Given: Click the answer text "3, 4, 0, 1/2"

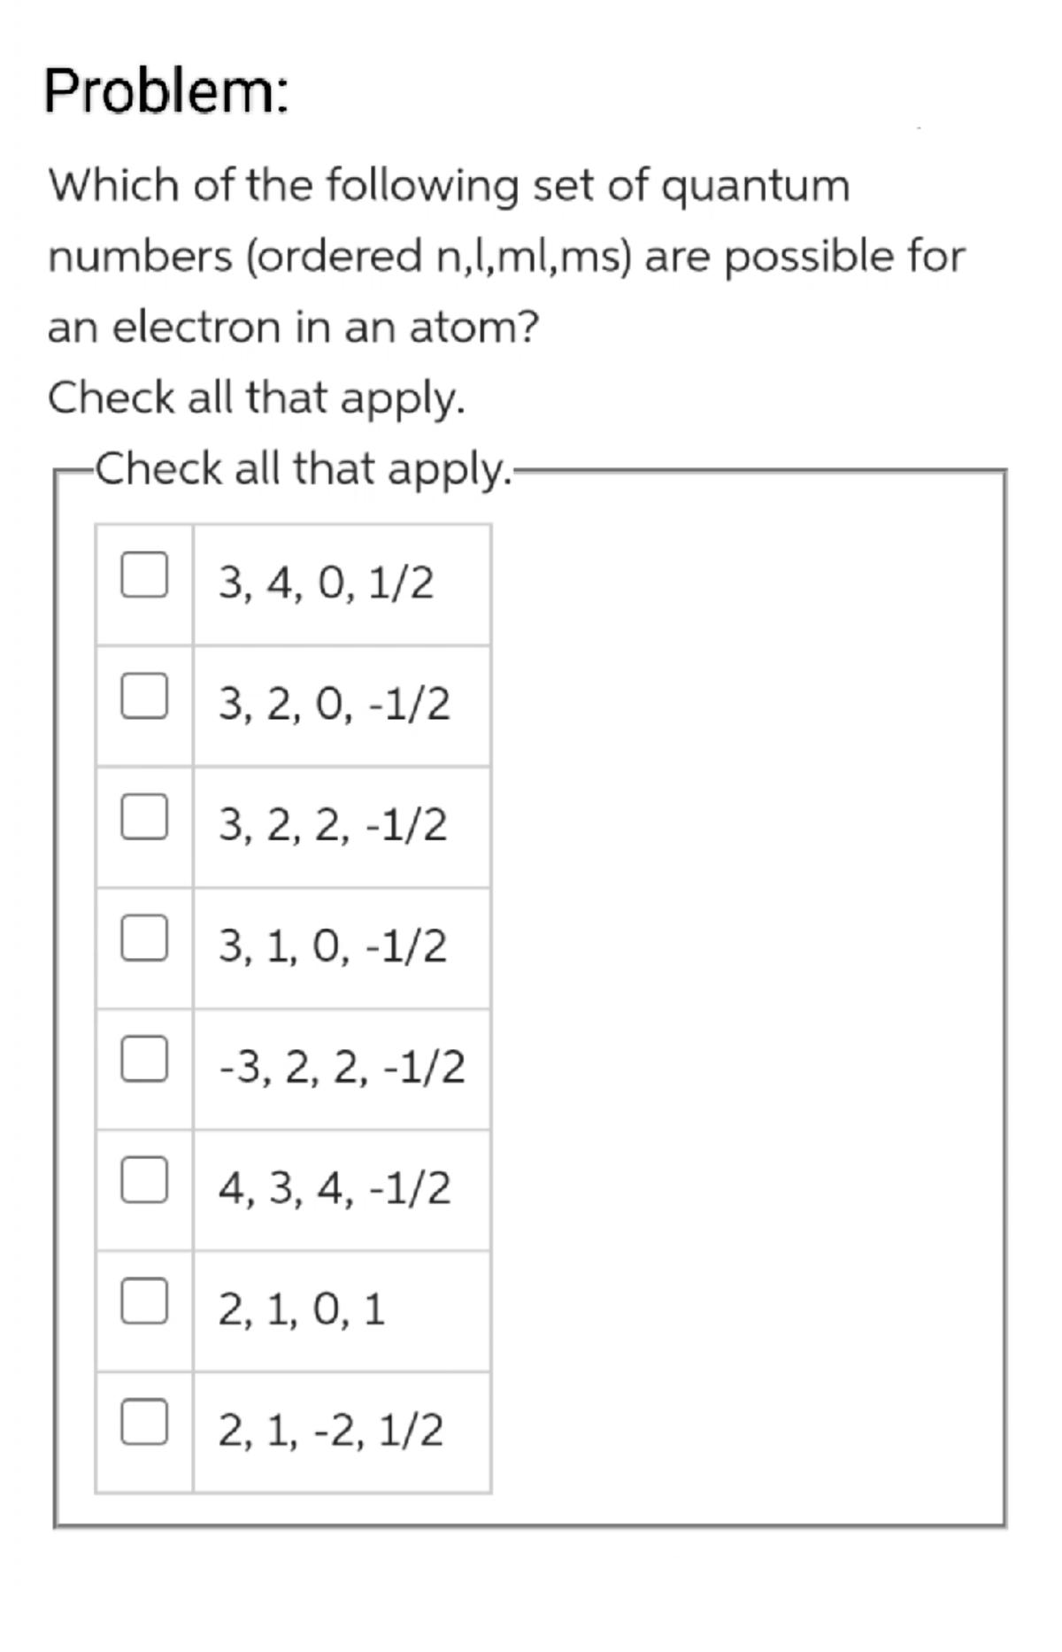Looking at the screenshot, I should click(327, 583).
